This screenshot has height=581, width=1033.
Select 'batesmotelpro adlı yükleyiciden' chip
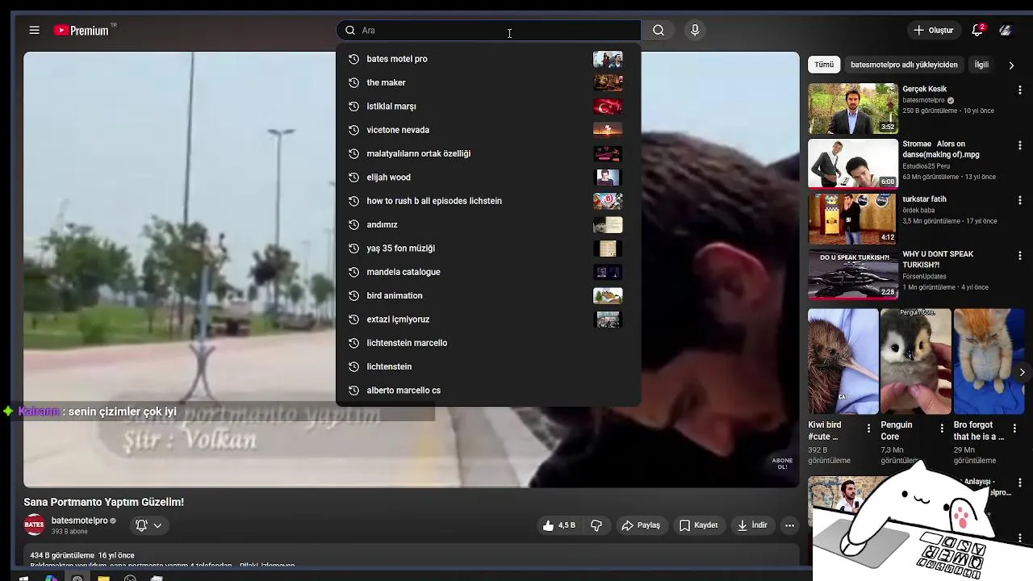click(x=904, y=65)
